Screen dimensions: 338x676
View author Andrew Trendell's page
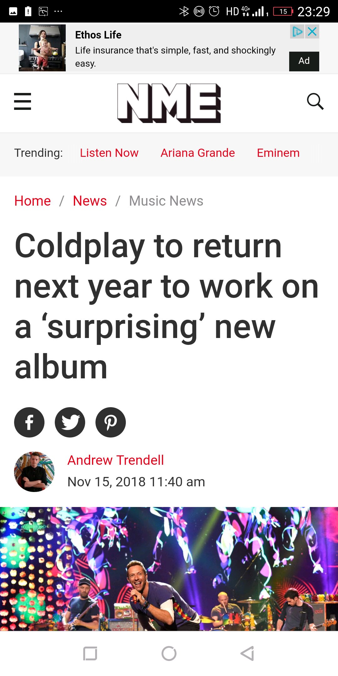115,460
